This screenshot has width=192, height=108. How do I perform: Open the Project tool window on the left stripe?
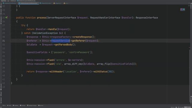pos(1,5)
